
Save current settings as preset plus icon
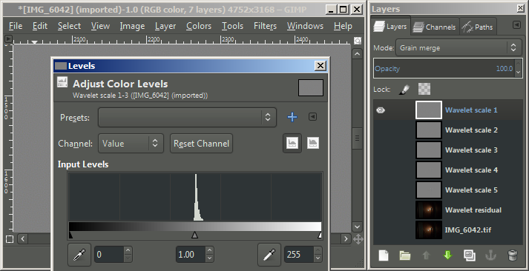tap(292, 117)
